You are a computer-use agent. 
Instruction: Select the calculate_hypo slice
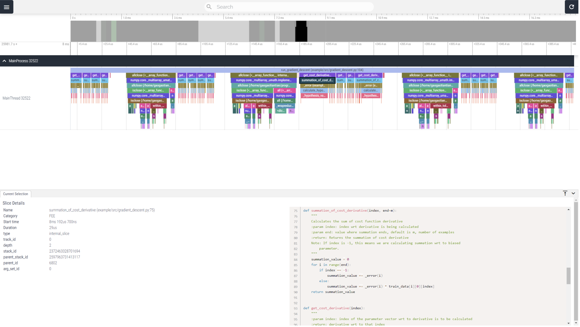pos(314,91)
